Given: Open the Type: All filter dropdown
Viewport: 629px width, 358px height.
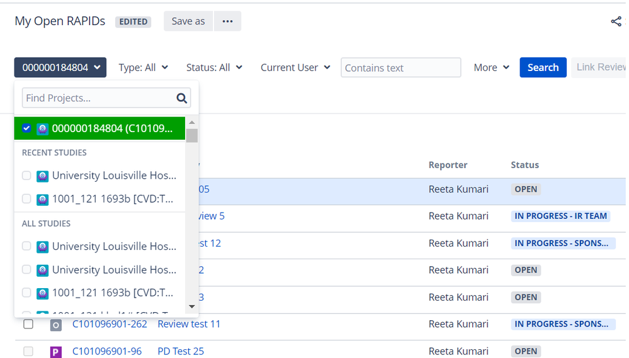Looking at the screenshot, I should tap(143, 68).
